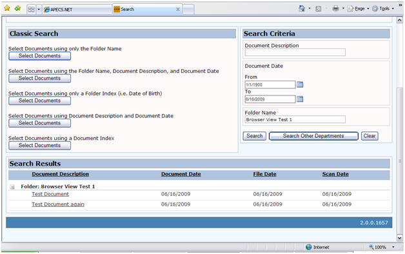
Task: Click version number 2.0.0.1657
Action: tap(374, 223)
